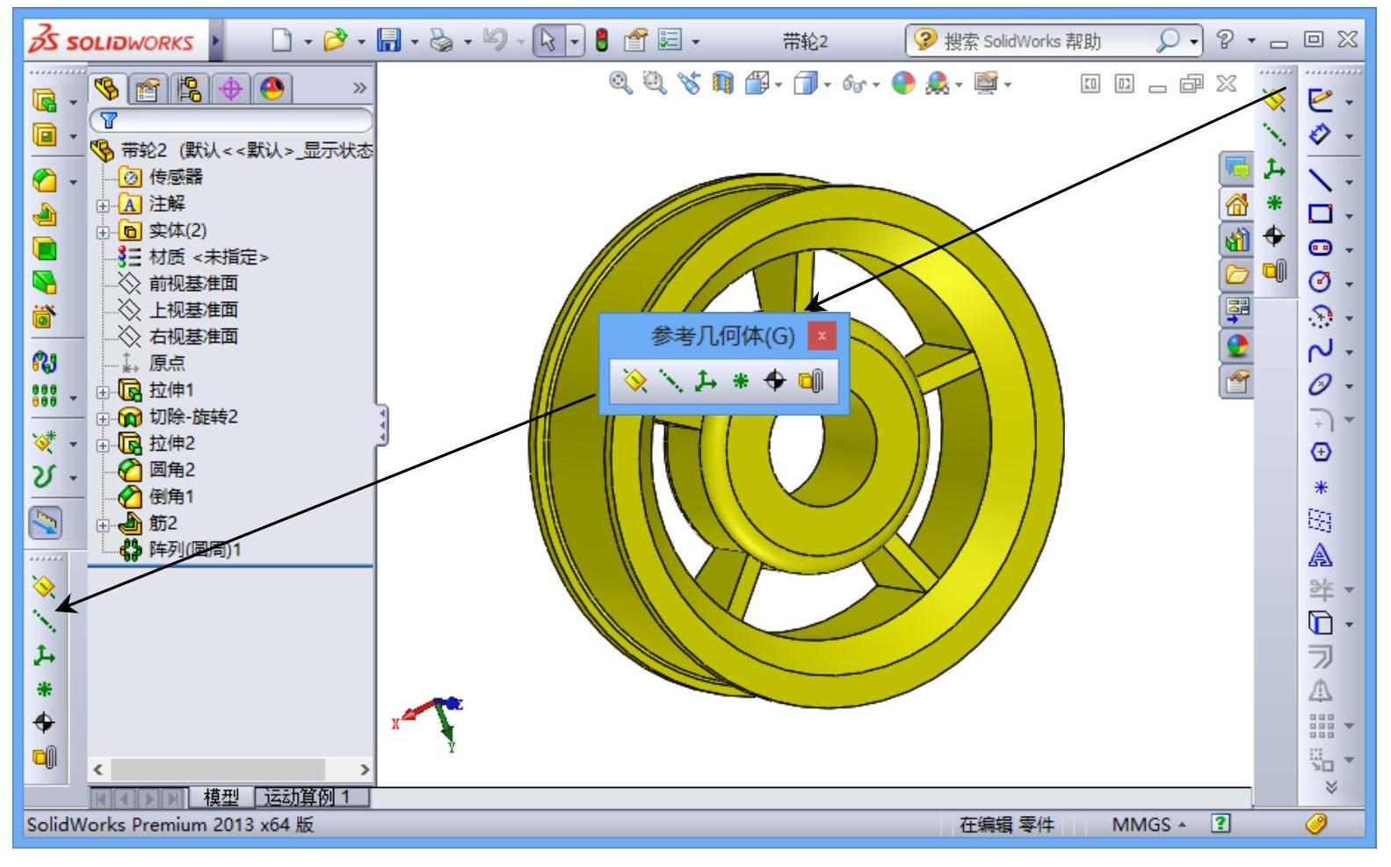
Task: Select the 阵列(圆周)1 feature
Action: (x=193, y=550)
